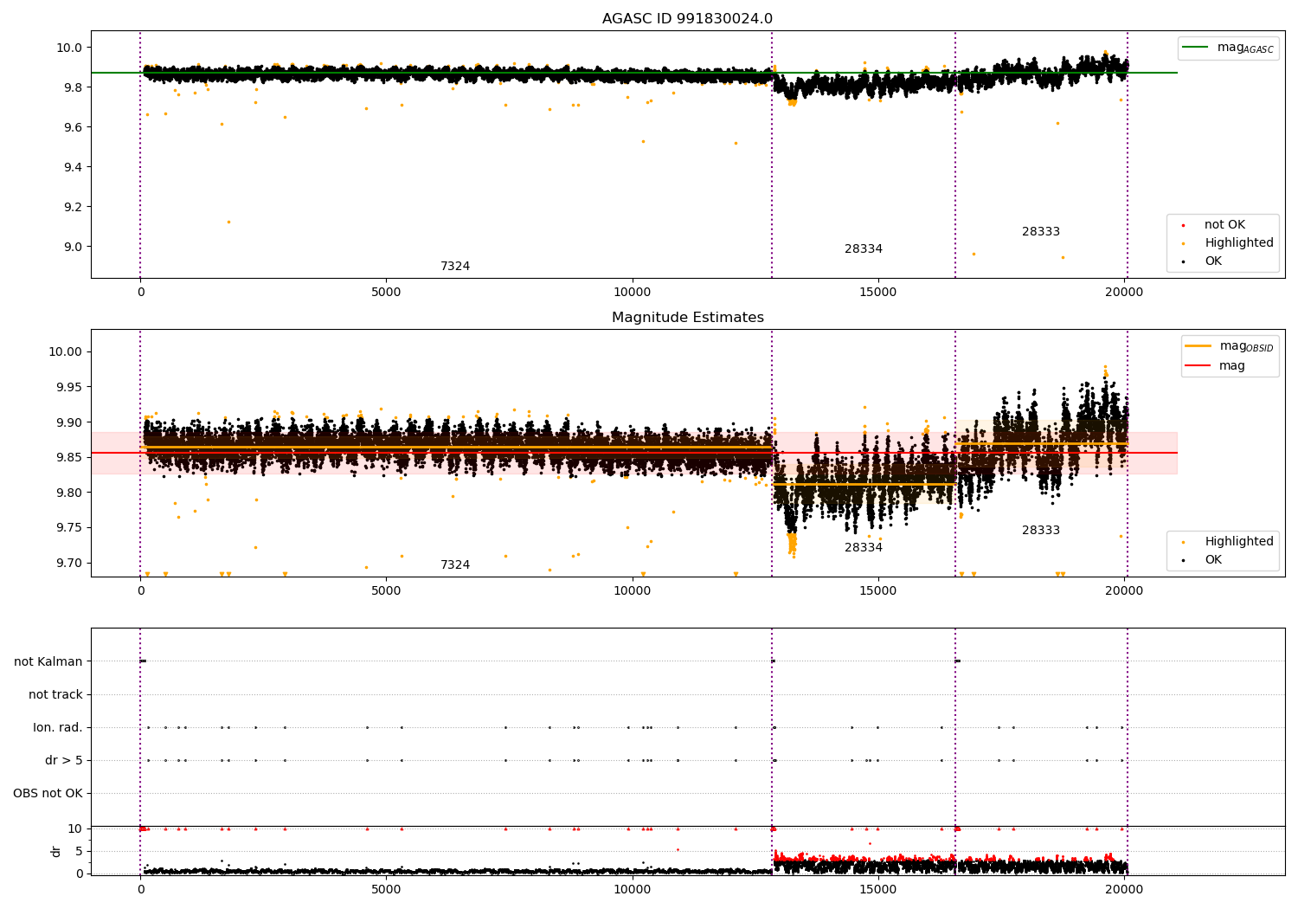Select the 'Highlighted' legend entry in the middle plot

1238,542
